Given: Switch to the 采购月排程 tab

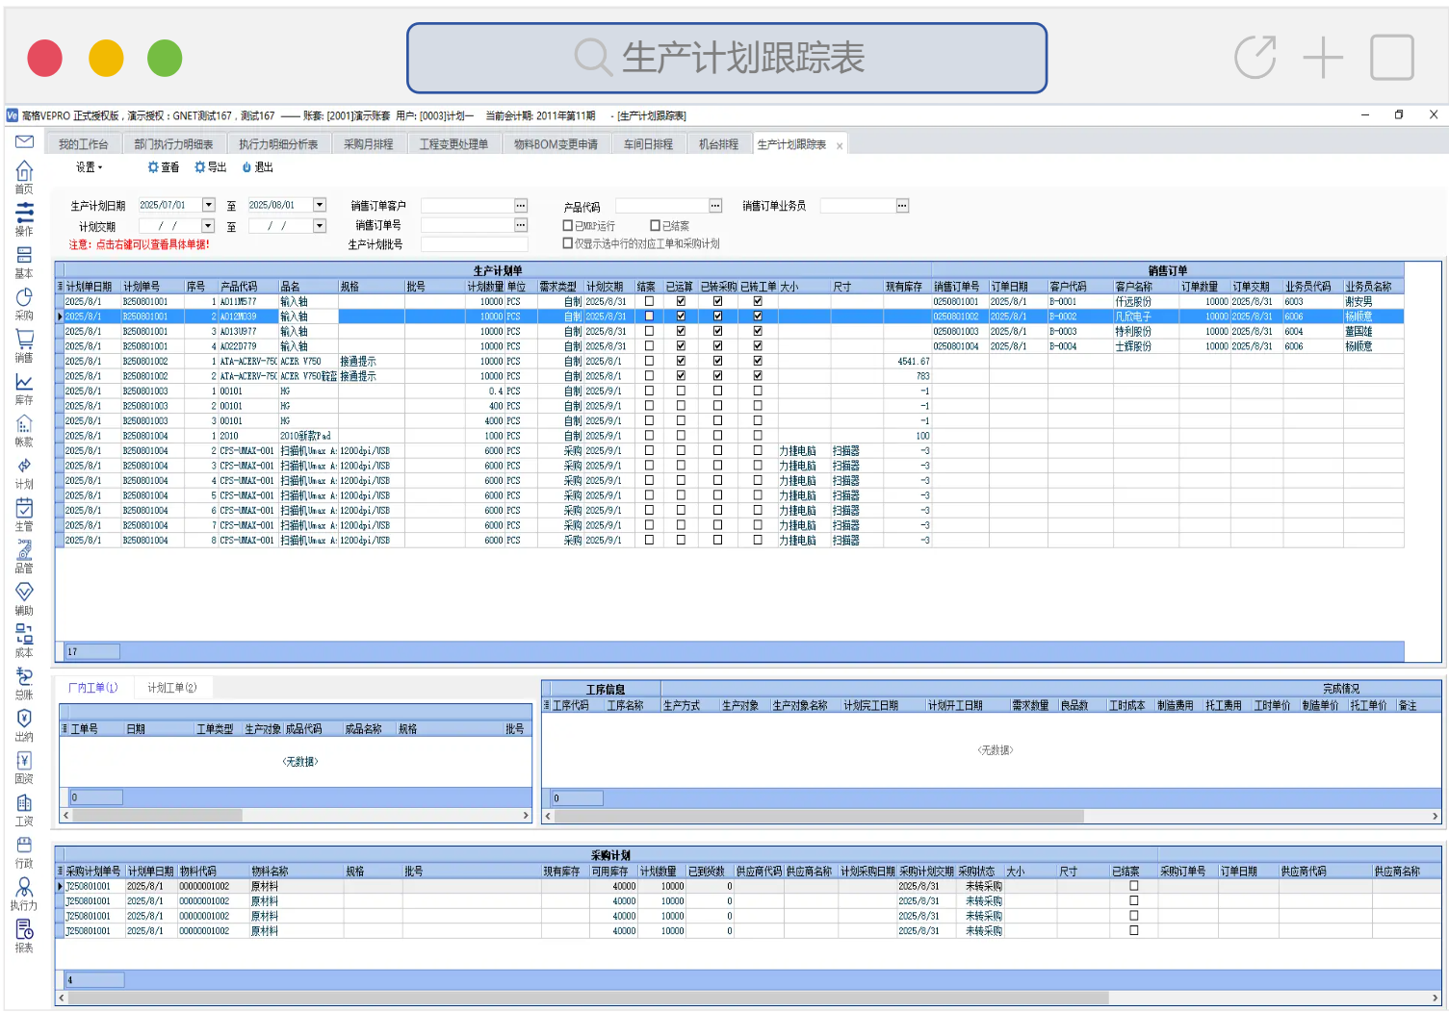Looking at the screenshot, I should tap(368, 144).
